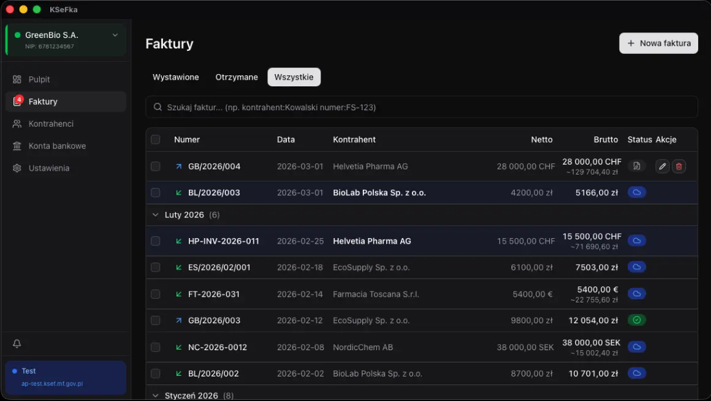Click the green check status icon for GB/2026/003
The height and width of the screenshot is (401, 711).
point(636,320)
